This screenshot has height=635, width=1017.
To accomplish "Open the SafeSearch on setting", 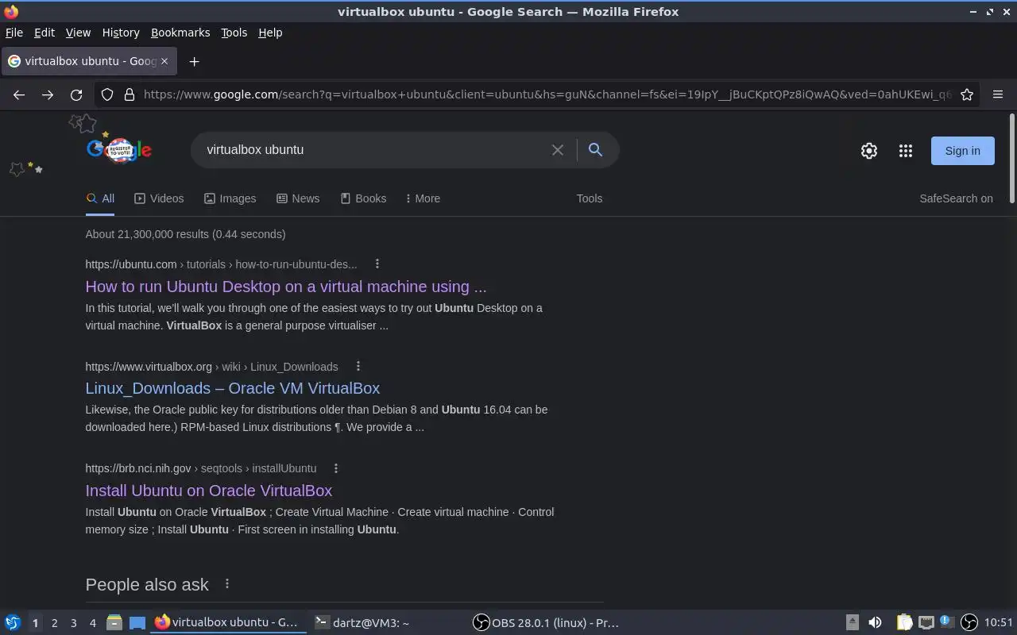I will click(x=956, y=198).
